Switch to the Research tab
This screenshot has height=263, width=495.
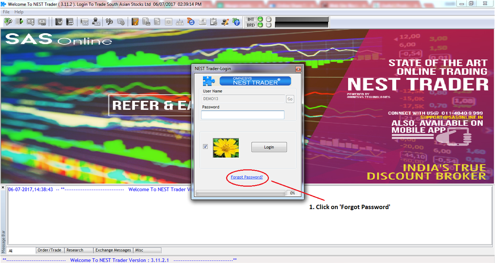(79, 250)
